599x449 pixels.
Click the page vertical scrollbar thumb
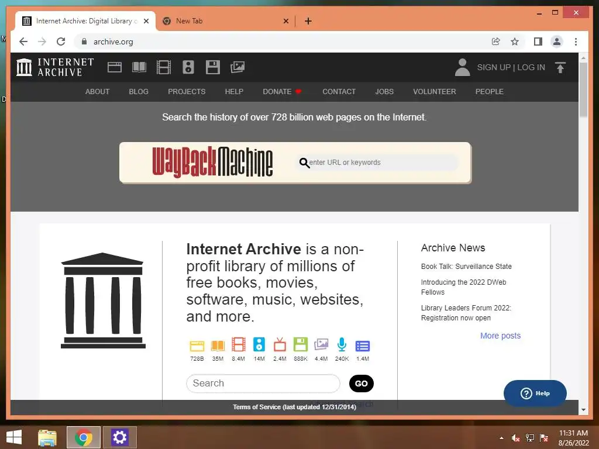click(583, 89)
